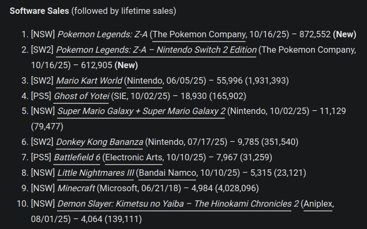The image size is (367, 229).
Task: Click the bold New label after 872,552
Action: point(345,35)
